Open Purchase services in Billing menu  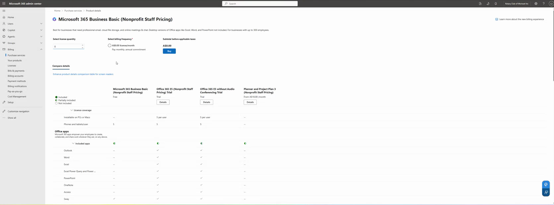pos(16,55)
